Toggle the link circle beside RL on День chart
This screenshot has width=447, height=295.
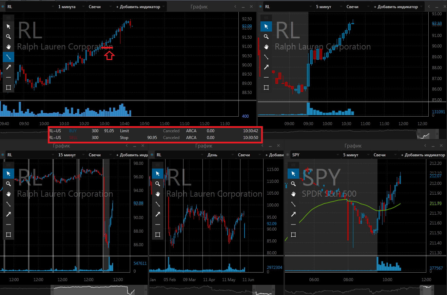(x=152, y=155)
